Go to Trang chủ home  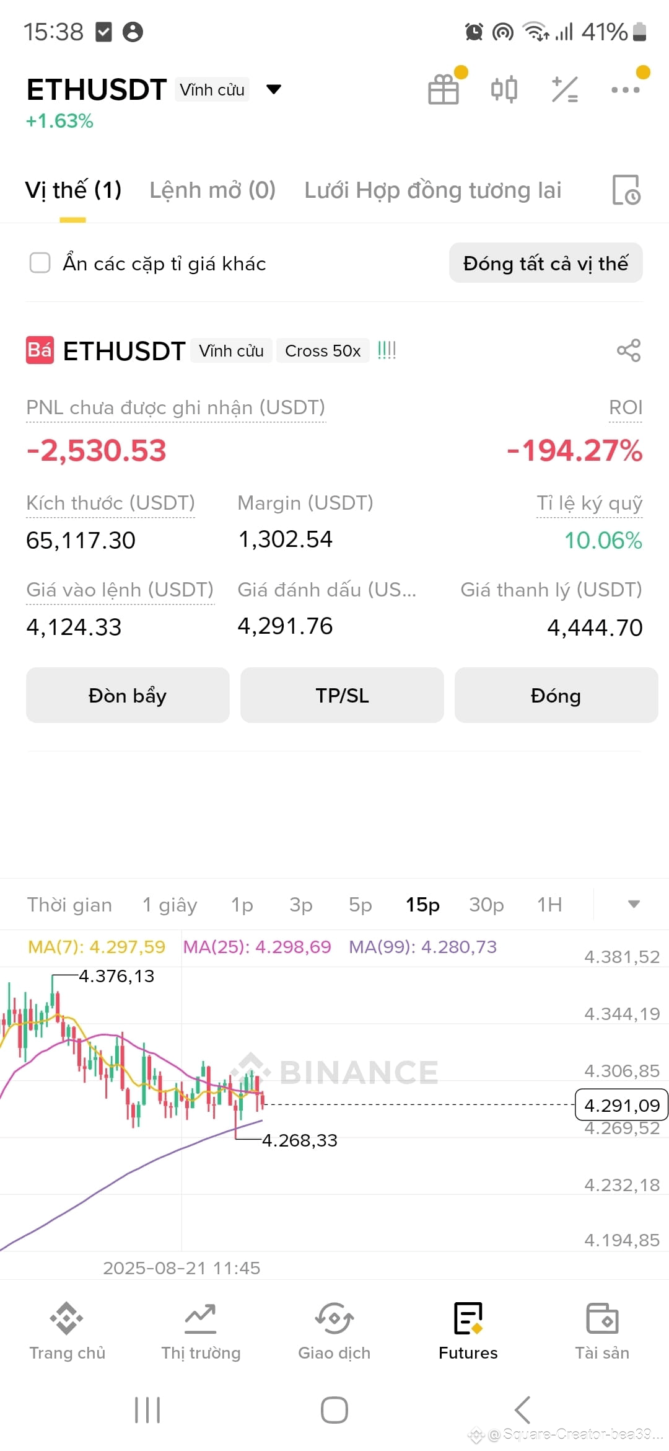point(67,1332)
